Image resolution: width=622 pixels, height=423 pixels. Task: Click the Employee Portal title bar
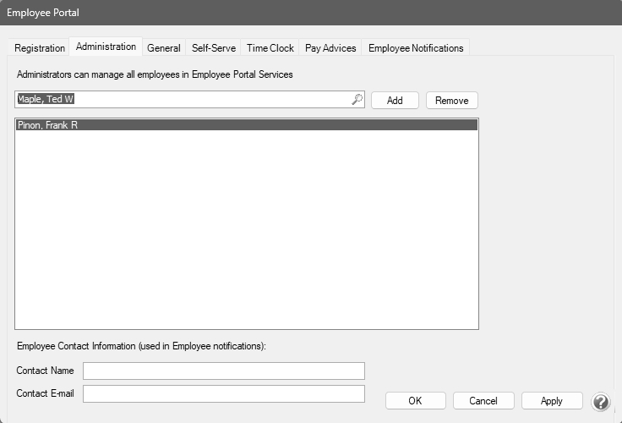coord(311,13)
